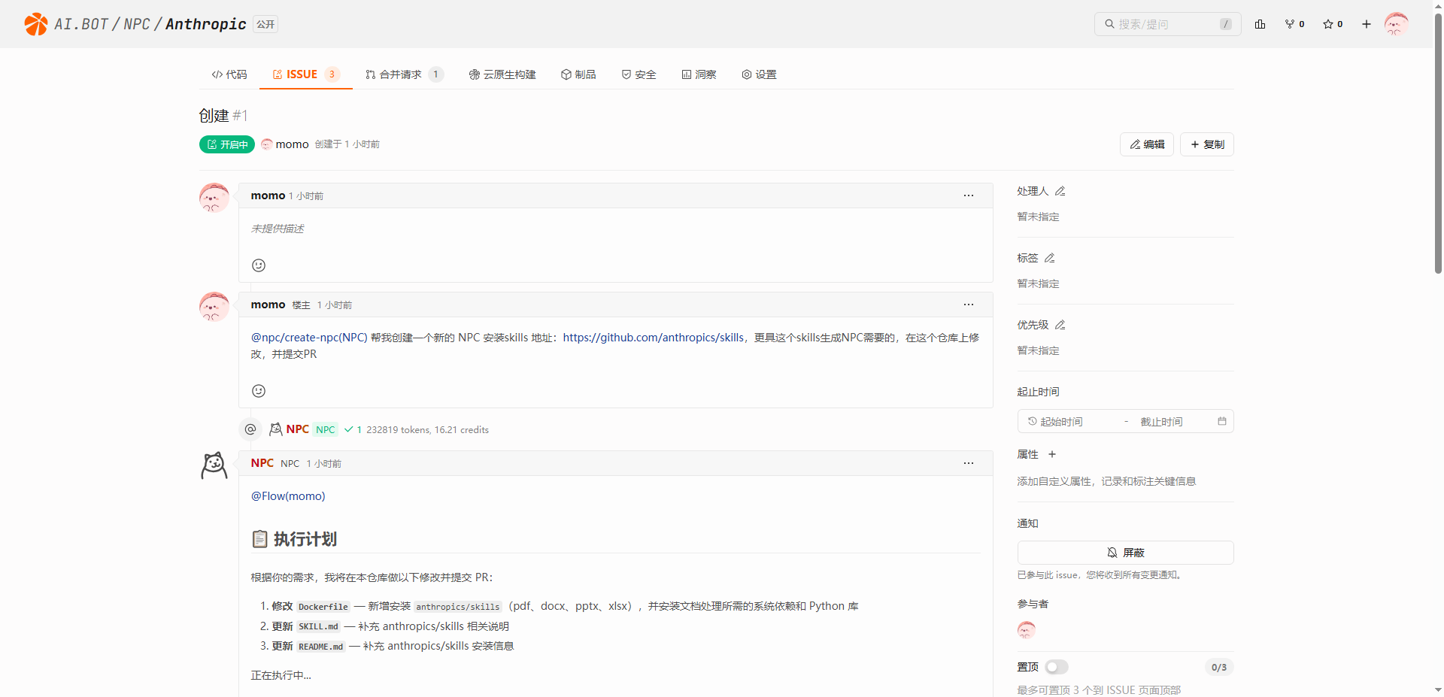
Task: Click the 屏蔽 mute notifications button
Action: click(x=1125, y=553)
